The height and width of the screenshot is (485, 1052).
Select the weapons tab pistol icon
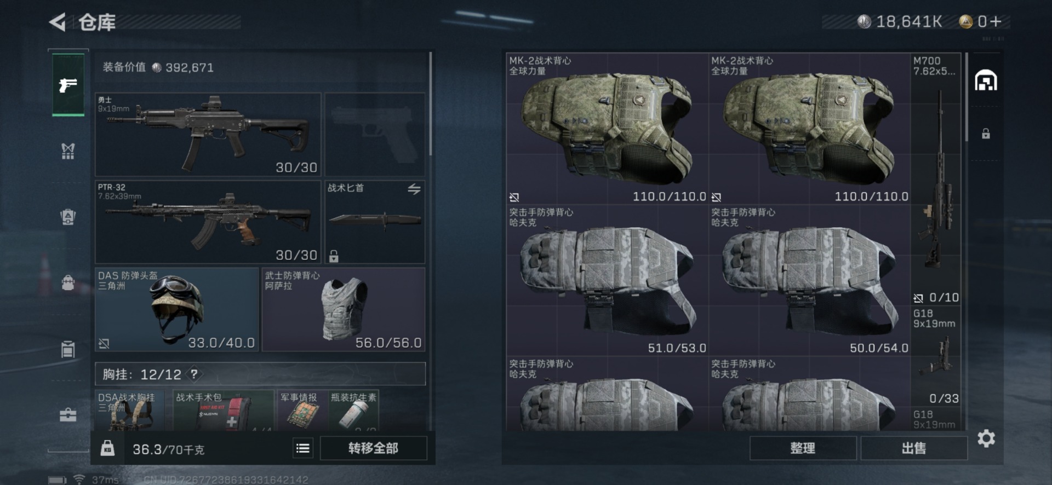[x=68, y=84]
